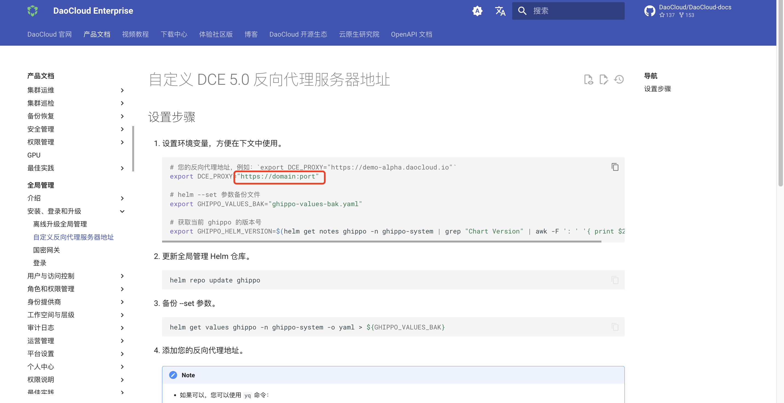This screenshot has width=784, height=403.
Task: Click the Note pencil icon
Action: click(x=173, y=375)
